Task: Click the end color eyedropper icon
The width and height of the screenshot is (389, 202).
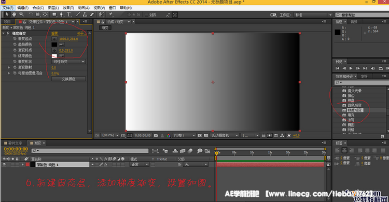Action: coord(62,56)
